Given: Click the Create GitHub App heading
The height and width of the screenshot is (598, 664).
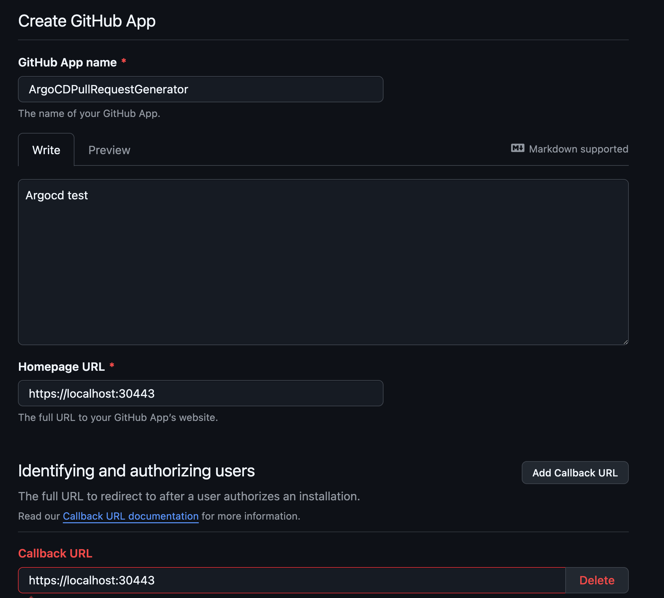Looking at the screenshot, I should 87,21.
